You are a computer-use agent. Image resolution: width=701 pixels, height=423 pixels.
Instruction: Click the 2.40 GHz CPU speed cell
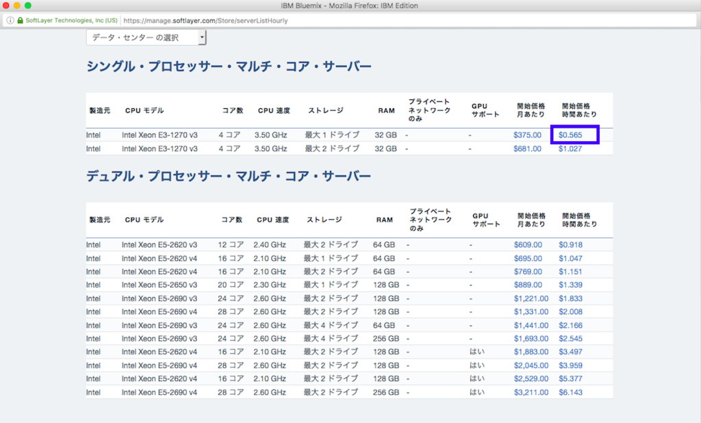click(270, 245)
